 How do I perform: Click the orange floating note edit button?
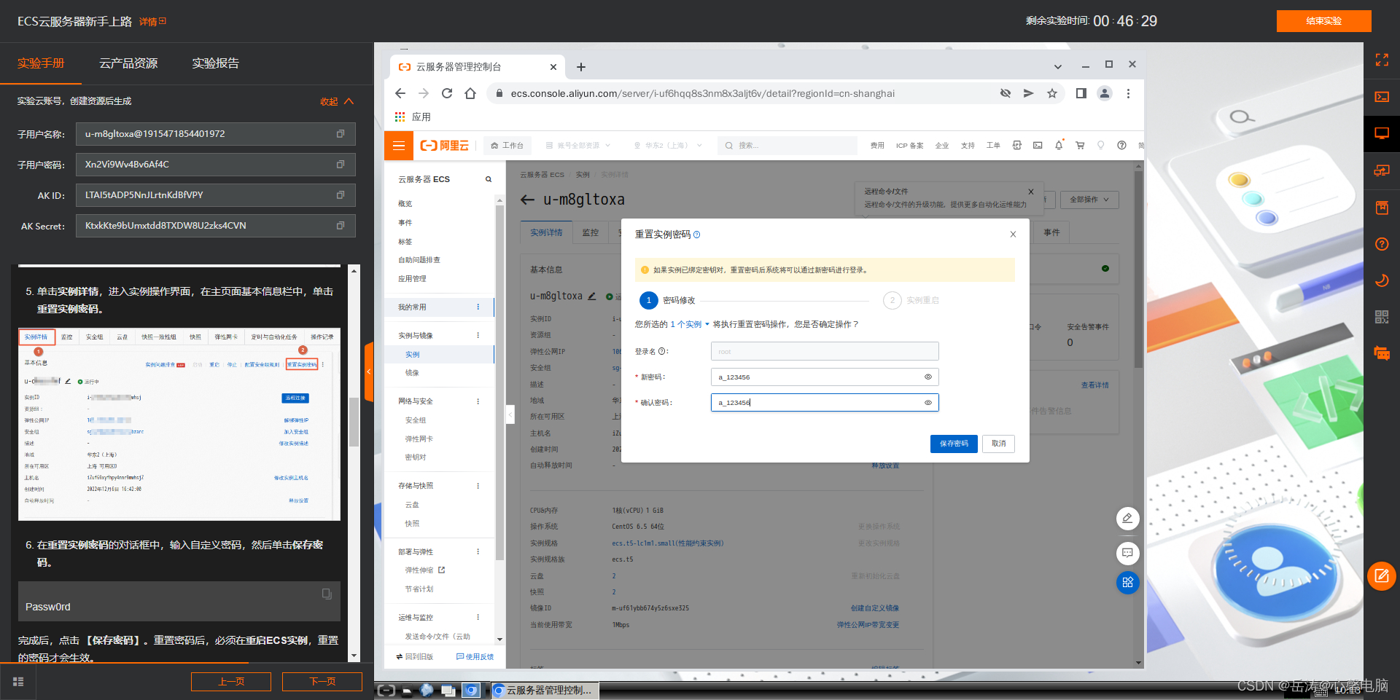(1382, 576)
